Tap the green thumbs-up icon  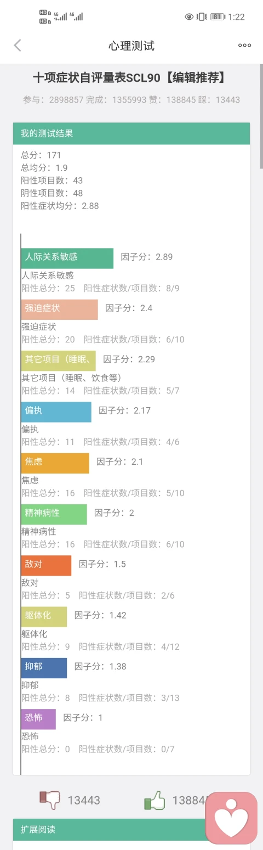(x=155, y=800)
